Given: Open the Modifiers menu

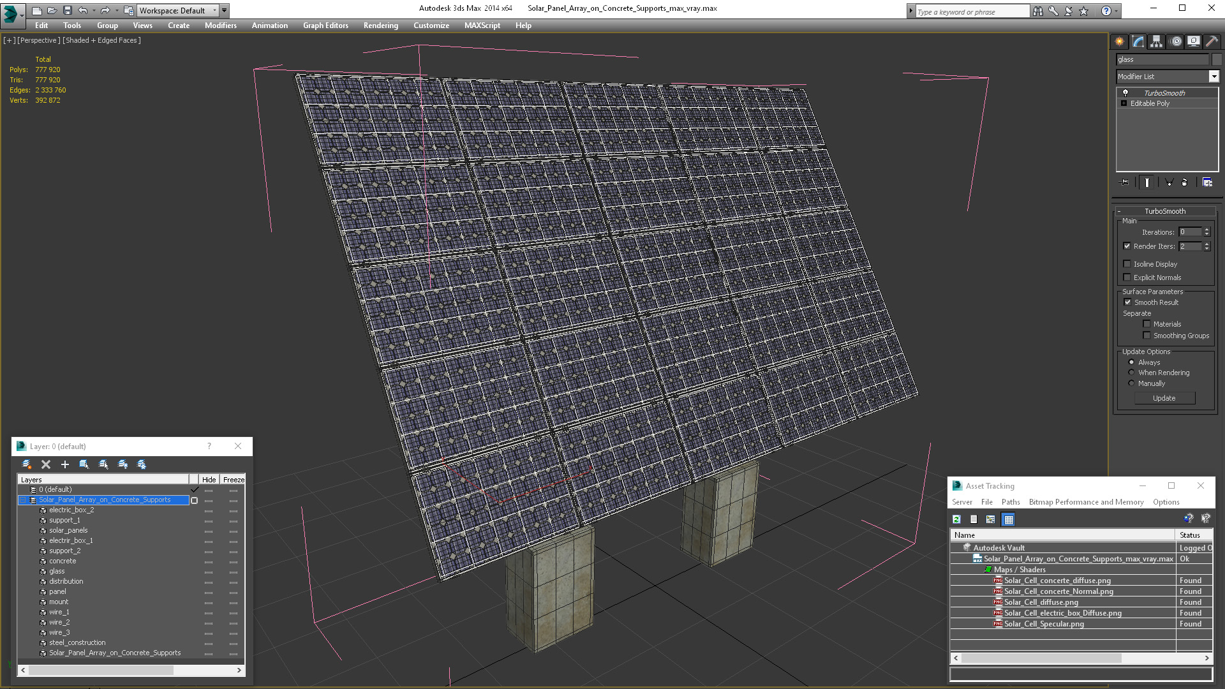Looking at the screenshot, I should click(219, 26).
